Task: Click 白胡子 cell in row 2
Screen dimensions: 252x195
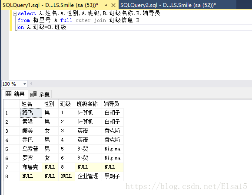Action: click(113, 122)
